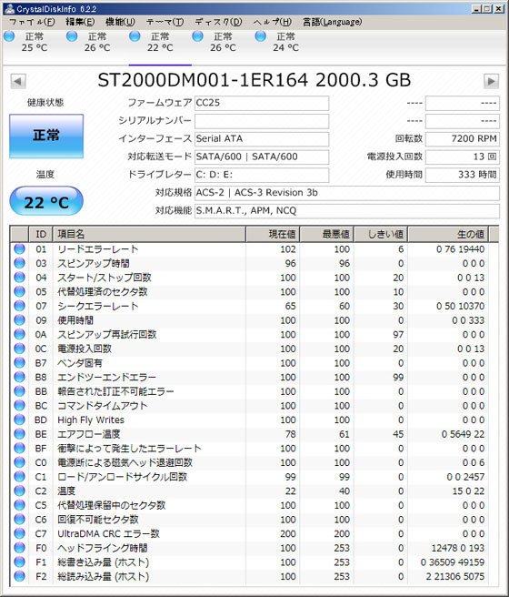This screenshot has height=597, width=509.
Task: Select the raw value 0 76 19440
Action: point(460,249)
